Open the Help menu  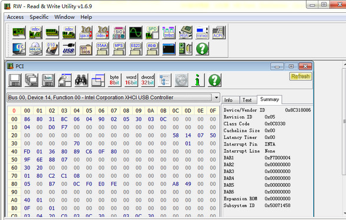86,17
